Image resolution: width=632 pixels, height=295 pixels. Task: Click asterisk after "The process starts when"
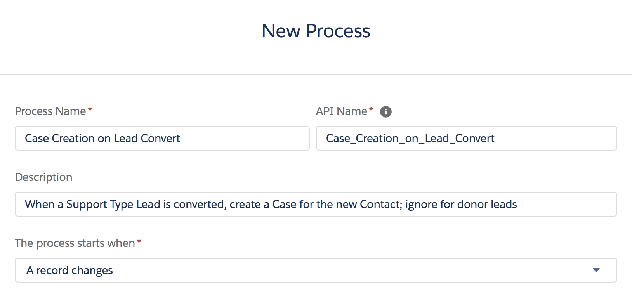click(139, 241)
